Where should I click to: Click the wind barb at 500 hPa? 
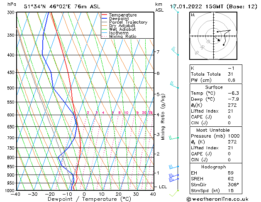point(174,85)
